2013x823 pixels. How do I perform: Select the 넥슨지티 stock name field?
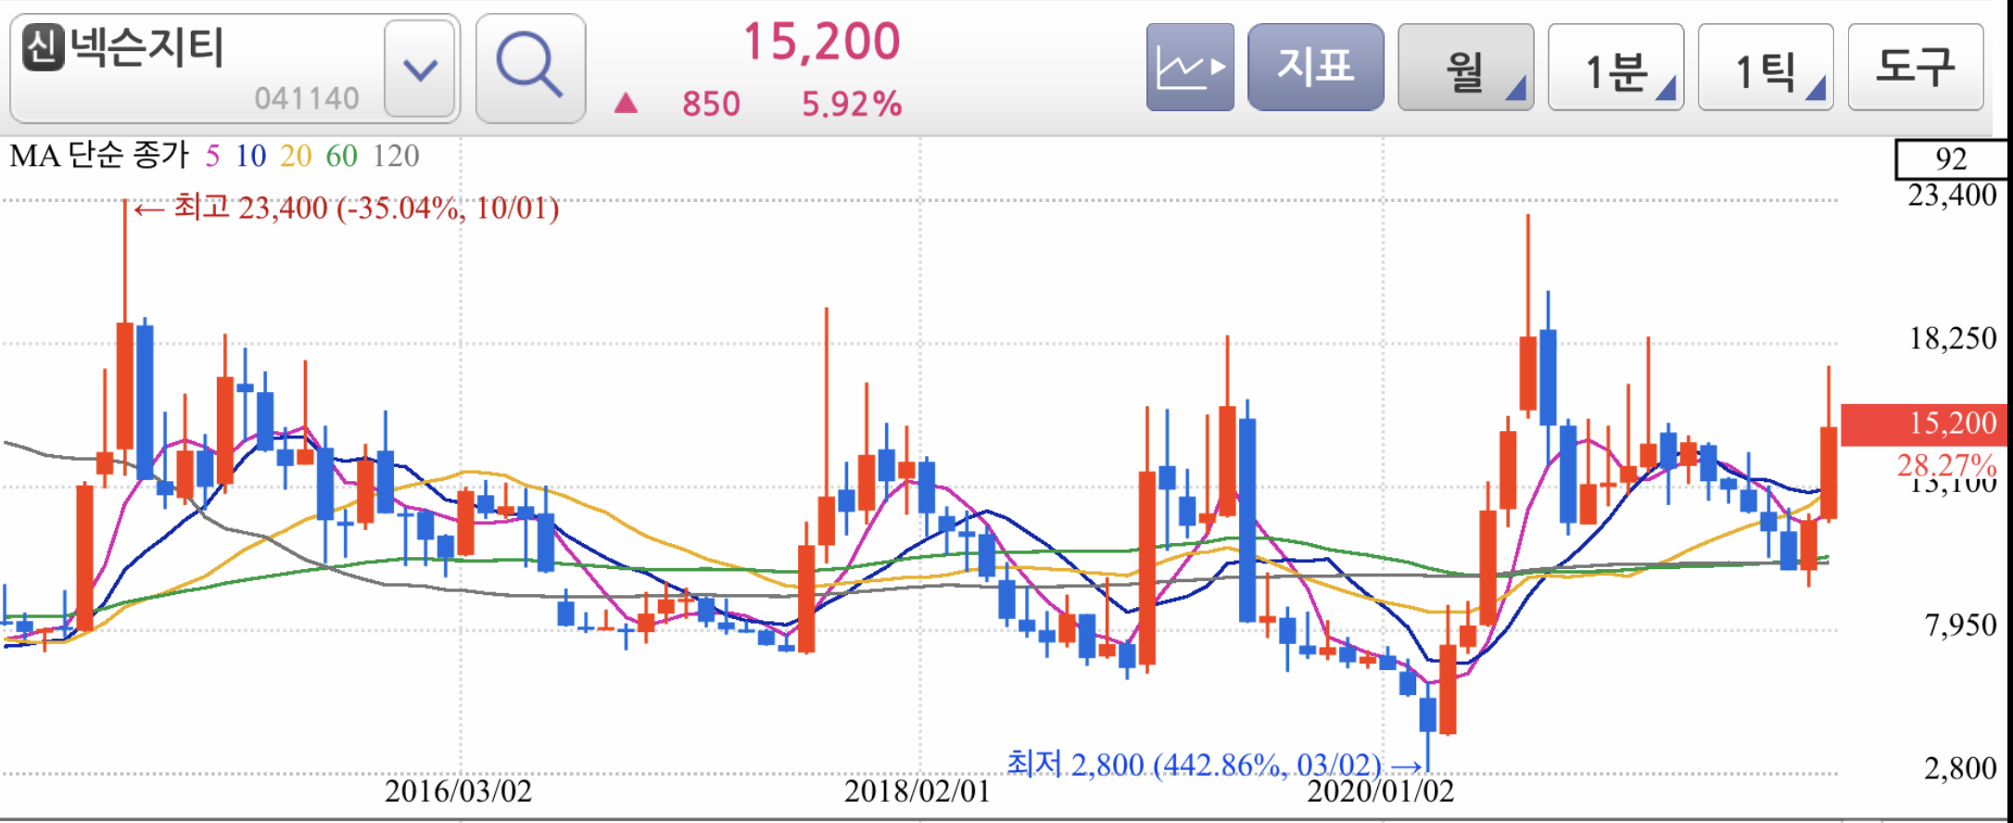tap(234, 69)
